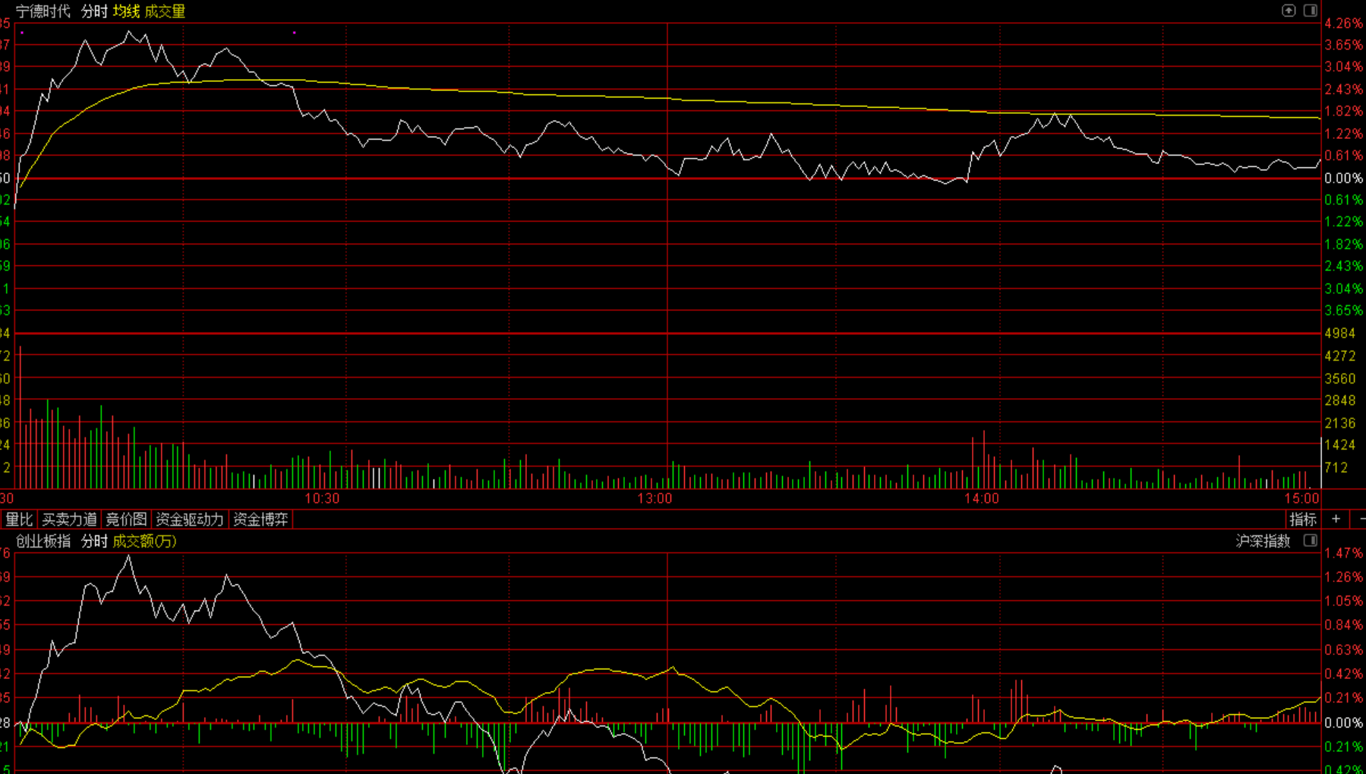
Task: Click the up-arrow icon above the 宁德时代 chart
Action: tap(1289, 11)
